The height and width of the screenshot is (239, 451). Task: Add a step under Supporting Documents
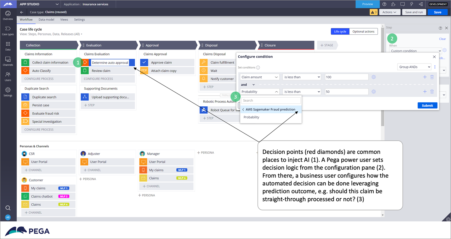(x=108, y=105)
